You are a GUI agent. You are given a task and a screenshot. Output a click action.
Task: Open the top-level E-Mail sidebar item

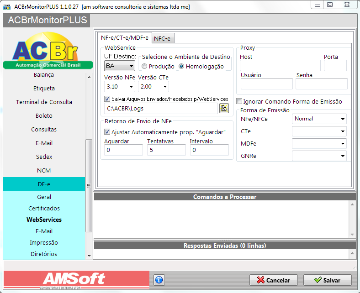(44, 143)
